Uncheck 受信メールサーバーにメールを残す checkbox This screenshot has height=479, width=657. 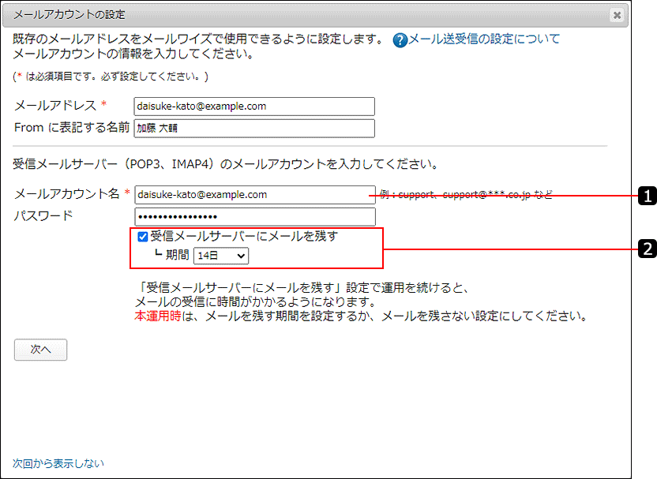coord(143,237)
